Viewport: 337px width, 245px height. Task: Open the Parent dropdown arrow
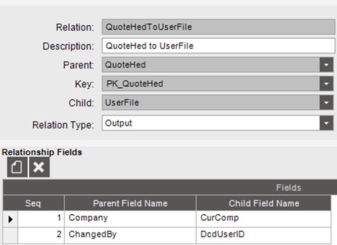tap(326, 65)
